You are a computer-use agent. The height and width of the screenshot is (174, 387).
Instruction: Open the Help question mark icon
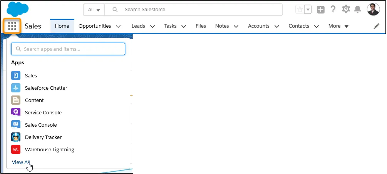(x=333, y=9)
